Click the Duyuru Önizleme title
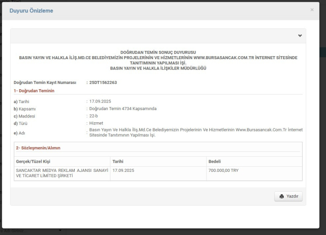Screen dimensions: 326x235 (x=31, y=11)
